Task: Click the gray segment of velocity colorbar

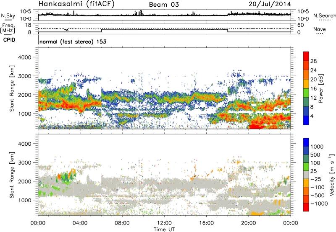Action: tap(306, 175)
